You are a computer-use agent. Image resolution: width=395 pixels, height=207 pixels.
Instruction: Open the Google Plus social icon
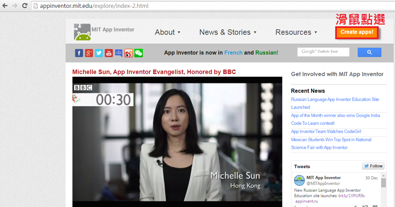coord(89,53)
